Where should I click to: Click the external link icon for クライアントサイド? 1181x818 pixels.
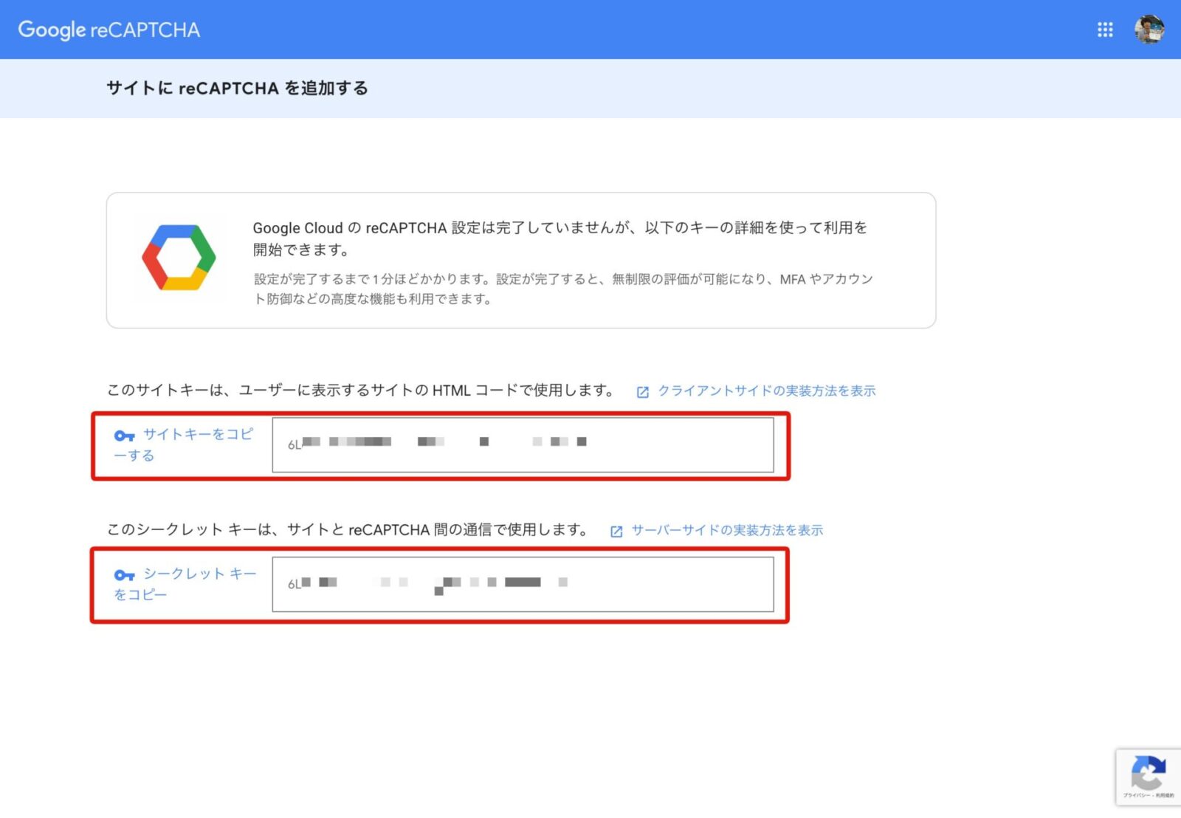tap(643, 392)
